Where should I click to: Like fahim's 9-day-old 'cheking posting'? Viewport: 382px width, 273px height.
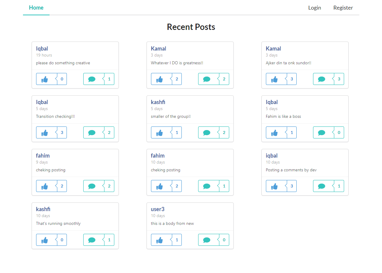[x=45, y=186]
